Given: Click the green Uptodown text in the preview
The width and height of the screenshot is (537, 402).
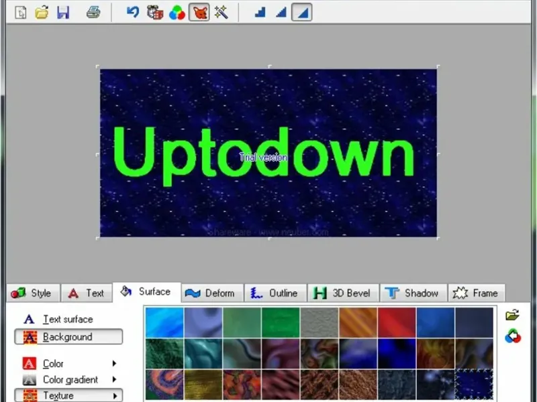Looking at the screenshot, I should pyautogui.click(x=264, y=155).
